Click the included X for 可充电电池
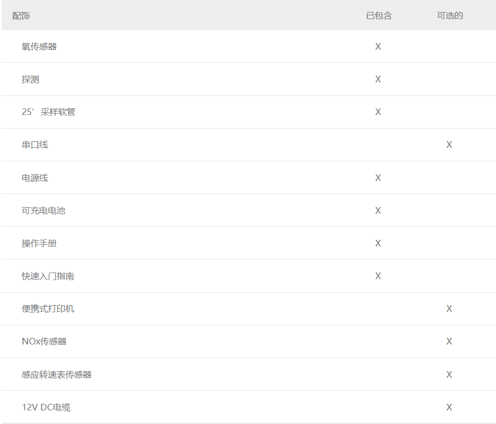496x424 pixels. click(378, 210)
